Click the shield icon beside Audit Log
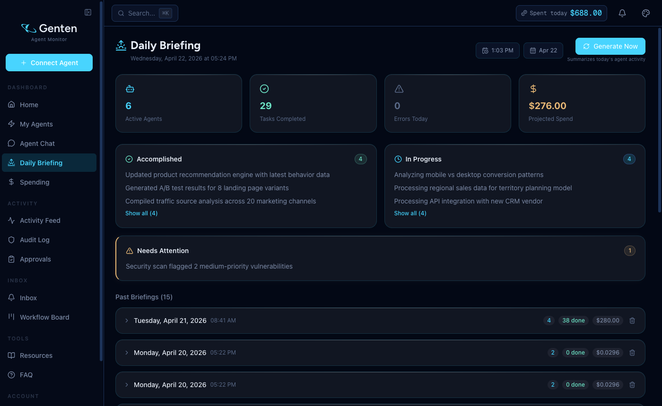The width and height of the screenshot is (662, 406). click(12, 239)
